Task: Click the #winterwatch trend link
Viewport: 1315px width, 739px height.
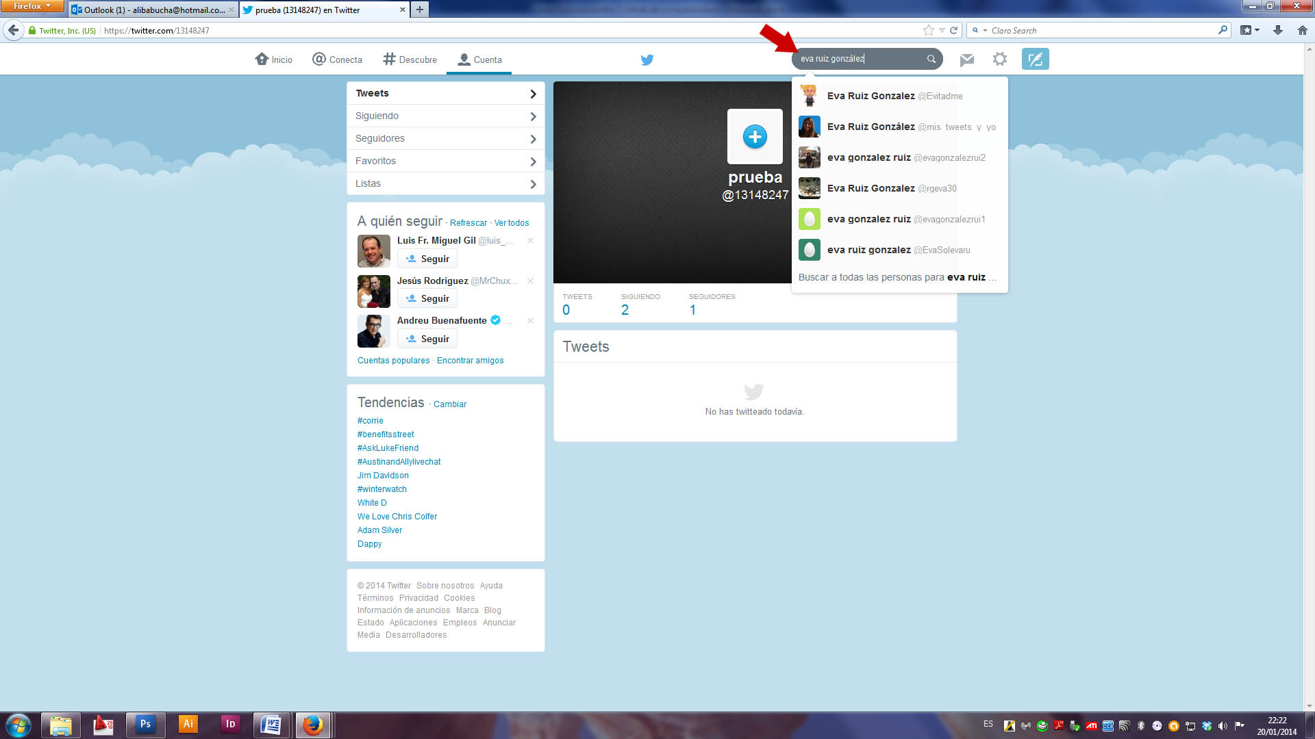Action: 381,489
